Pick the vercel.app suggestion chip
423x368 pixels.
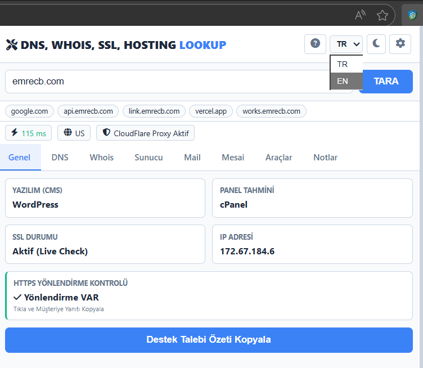pos(212,111)
